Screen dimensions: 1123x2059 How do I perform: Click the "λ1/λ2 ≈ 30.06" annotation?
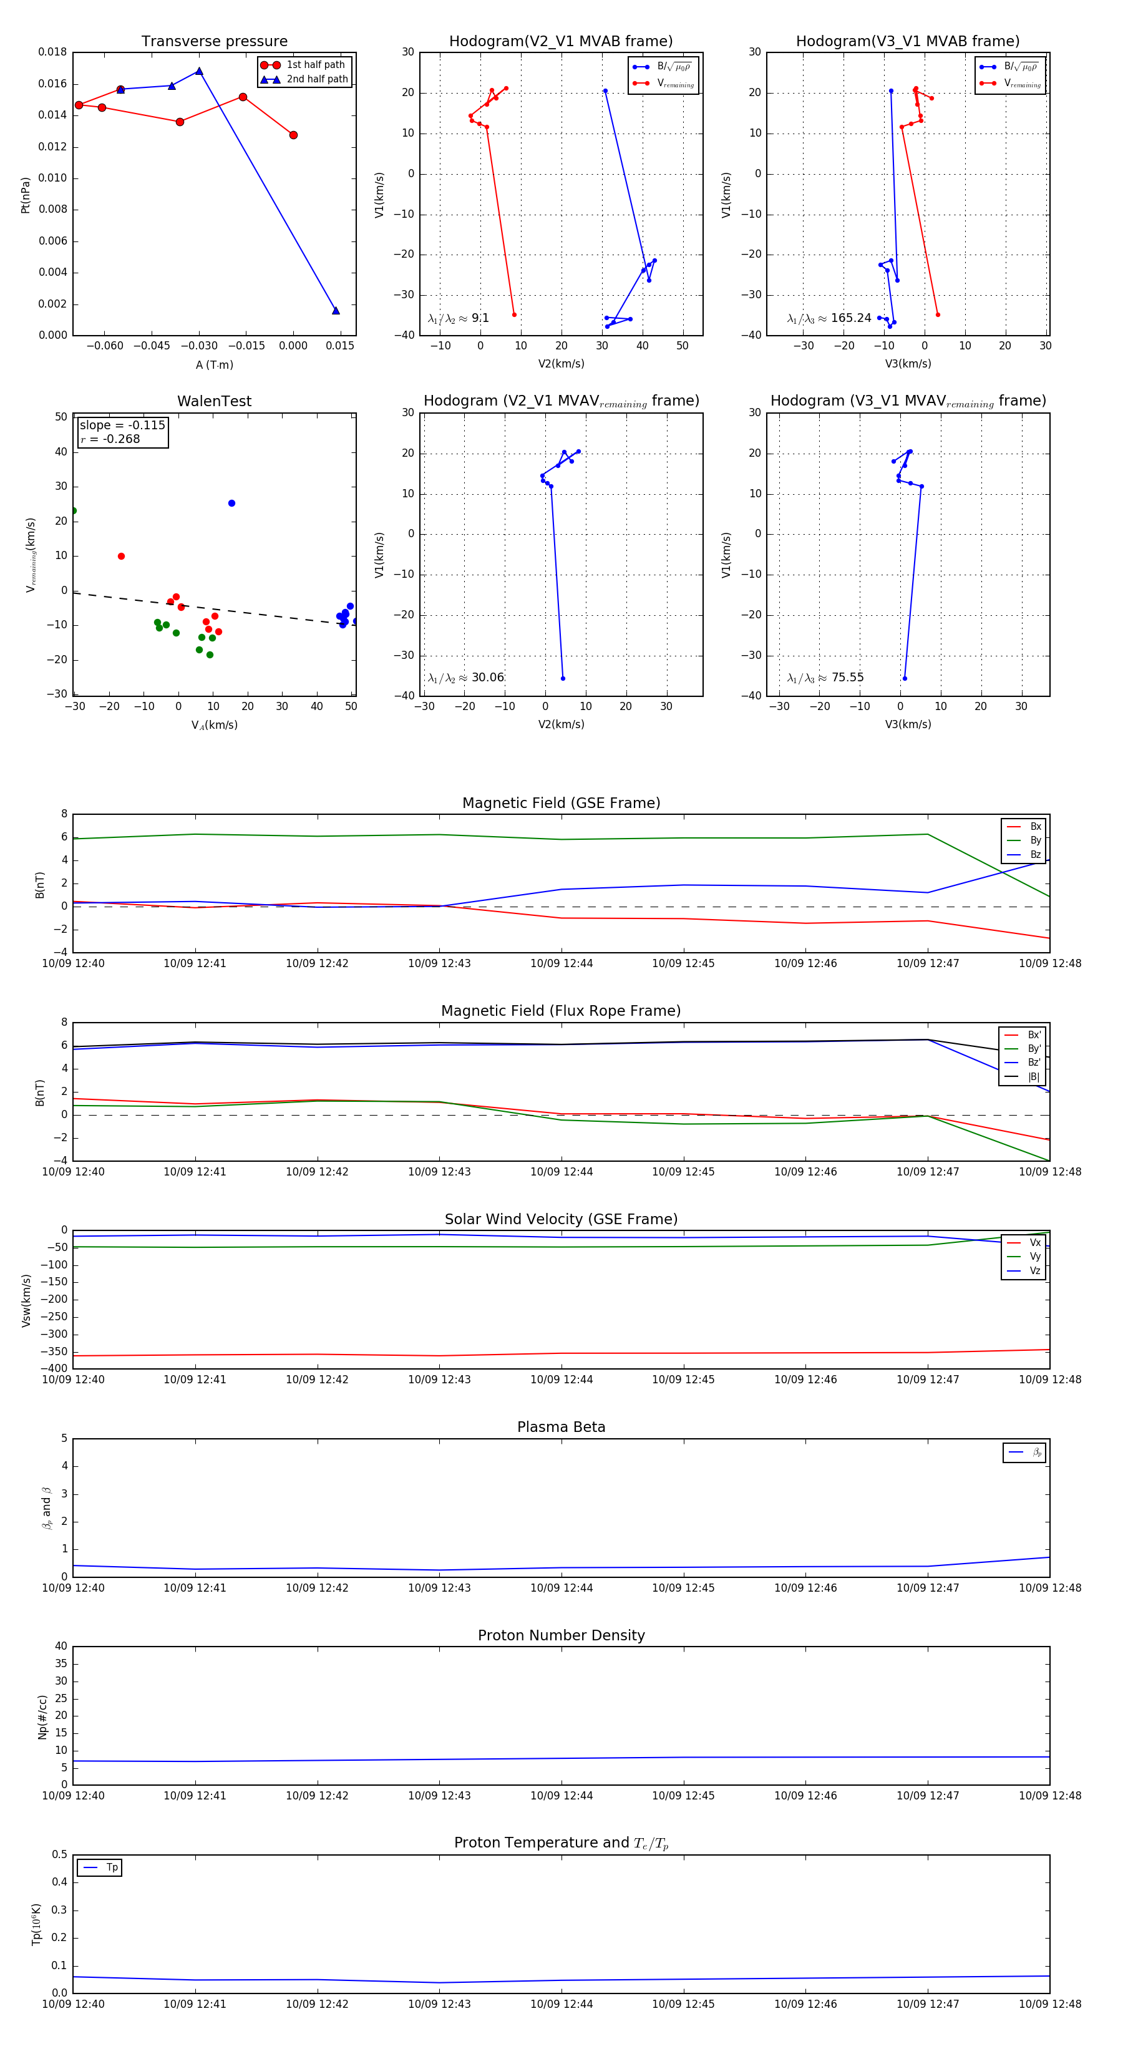point(466,678)
